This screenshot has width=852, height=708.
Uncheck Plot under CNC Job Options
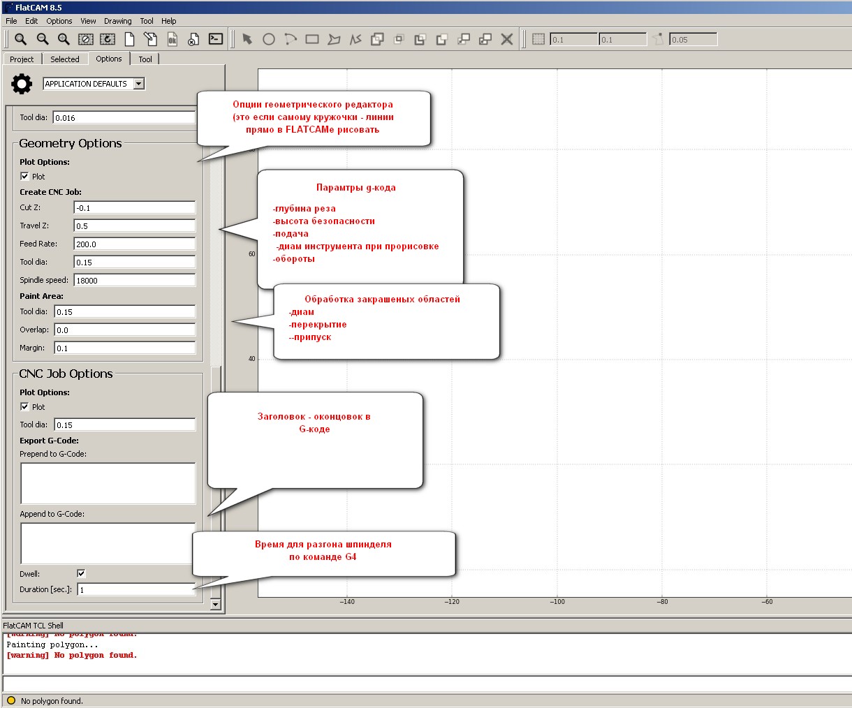[x=24, y=406]
